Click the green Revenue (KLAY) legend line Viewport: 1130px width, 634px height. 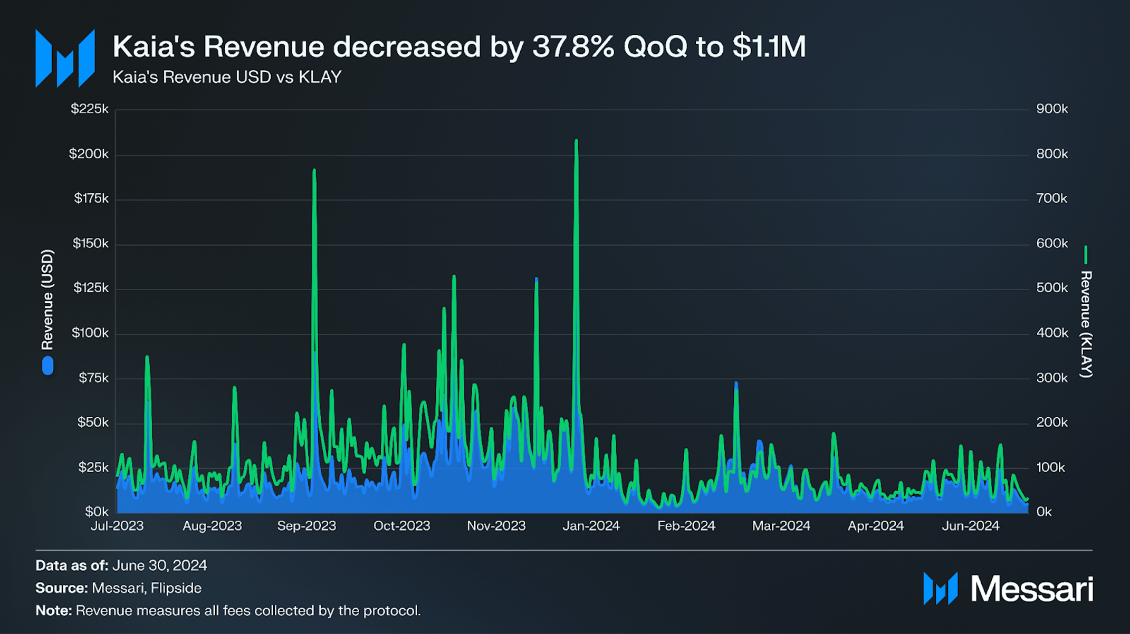pos(1085,255)
